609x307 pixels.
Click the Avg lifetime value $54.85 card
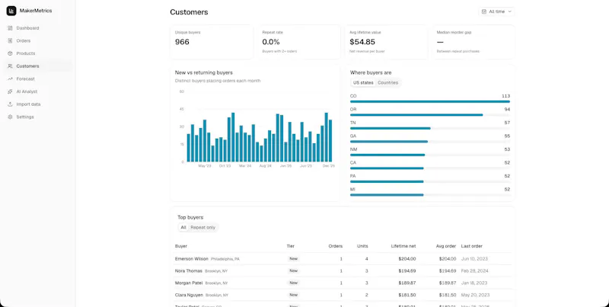pos(386,42)
